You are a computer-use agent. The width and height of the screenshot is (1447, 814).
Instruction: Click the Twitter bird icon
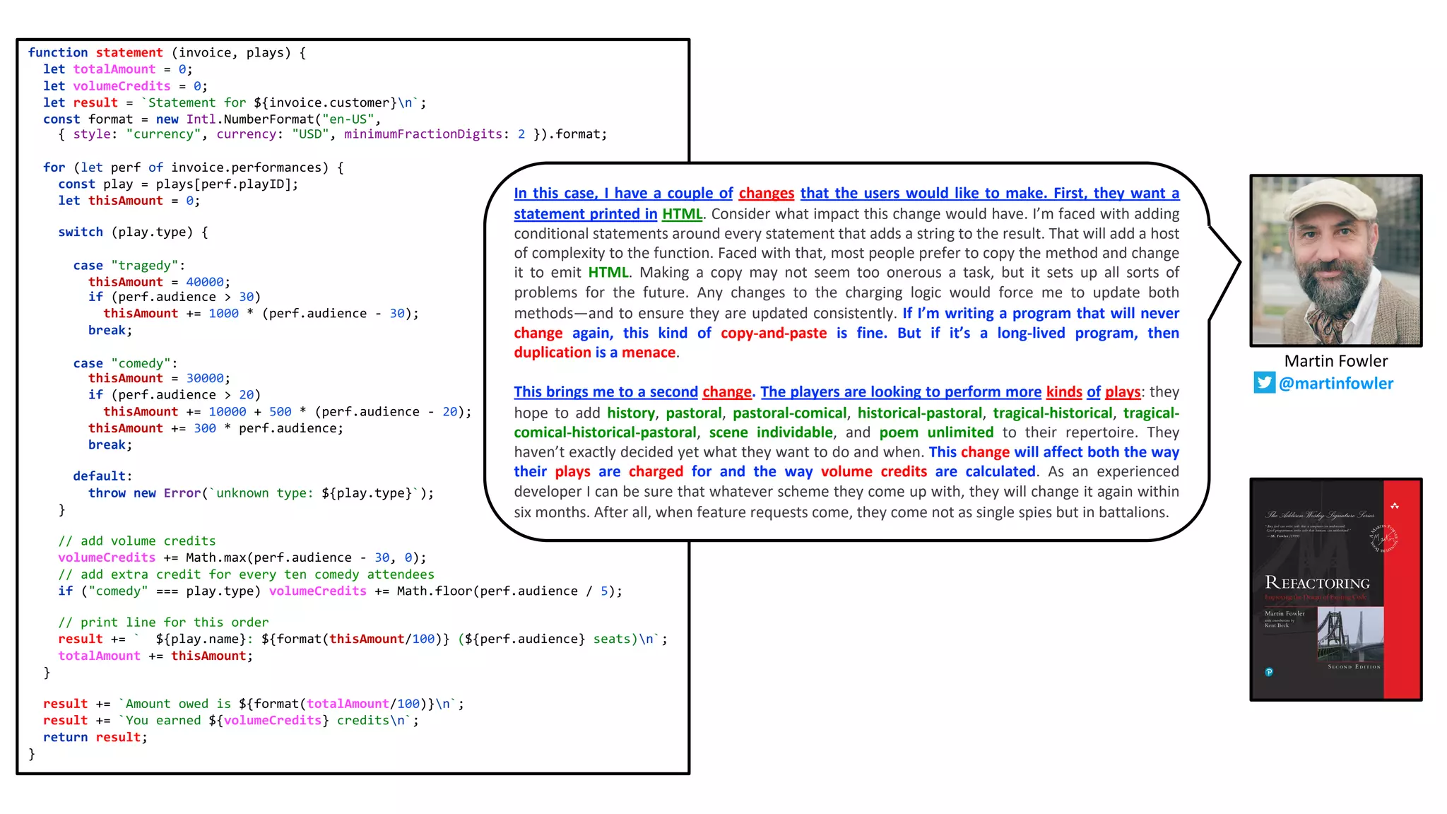point(1264,383)
